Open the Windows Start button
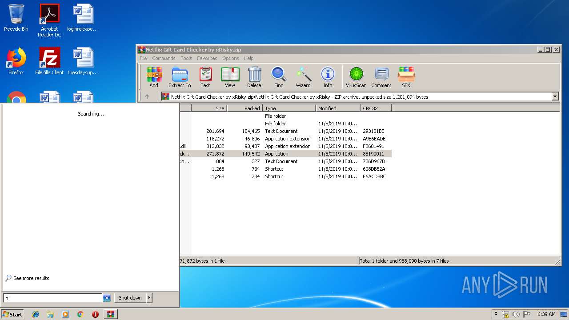The image size is (569, 320). point(12,314)
